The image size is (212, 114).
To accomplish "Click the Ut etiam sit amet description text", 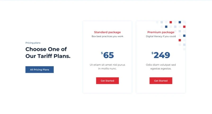I will 107,67.
